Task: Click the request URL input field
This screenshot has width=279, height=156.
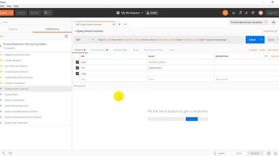Action: (170, 39)
